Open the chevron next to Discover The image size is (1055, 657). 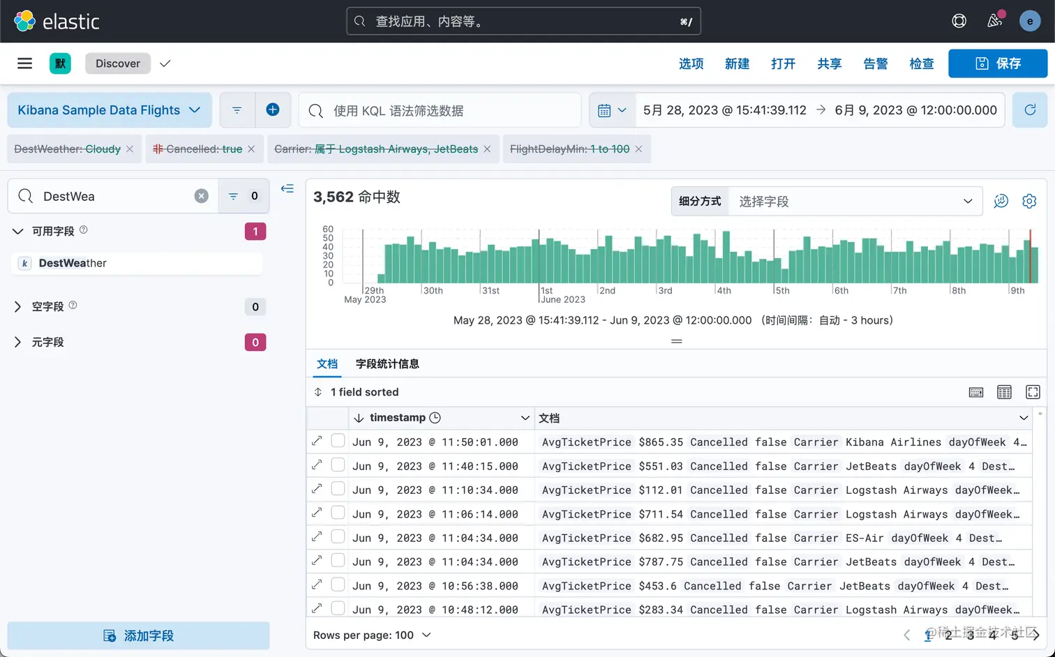coord(165,63)
